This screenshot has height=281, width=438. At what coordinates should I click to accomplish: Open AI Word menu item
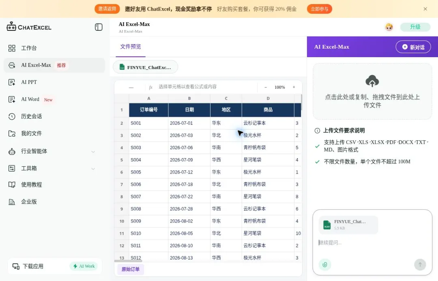(x=54, y=99)
